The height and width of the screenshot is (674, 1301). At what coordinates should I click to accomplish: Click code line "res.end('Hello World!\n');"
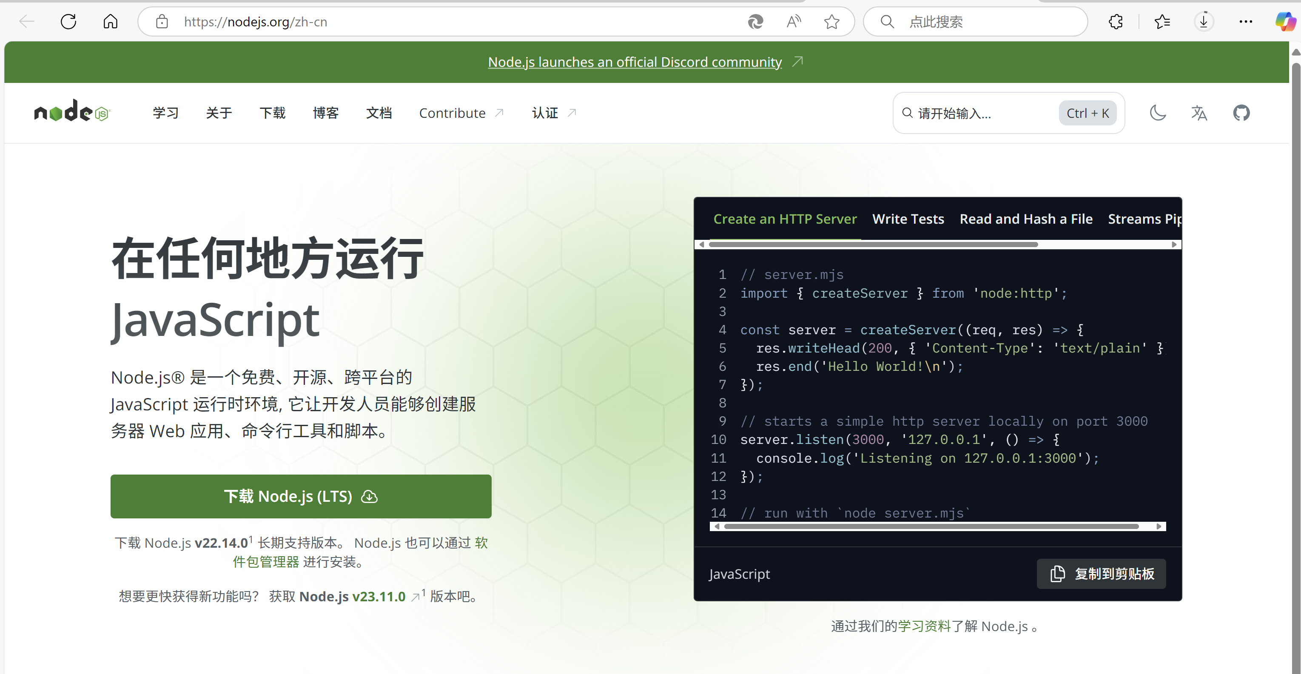click(860, 367)
